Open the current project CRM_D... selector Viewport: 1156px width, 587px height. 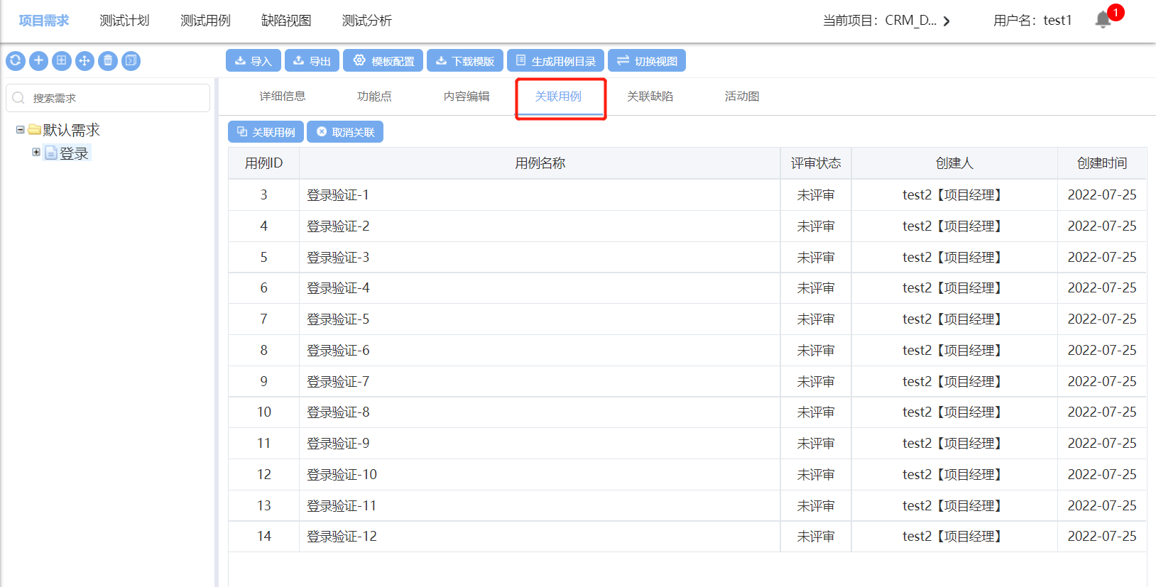[886, 21]
